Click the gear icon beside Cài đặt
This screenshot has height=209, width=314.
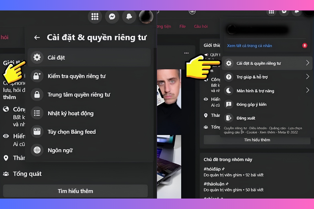(37, 57)
